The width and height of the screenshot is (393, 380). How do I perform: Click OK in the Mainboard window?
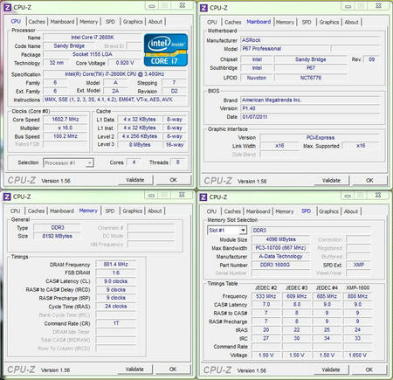369,181
